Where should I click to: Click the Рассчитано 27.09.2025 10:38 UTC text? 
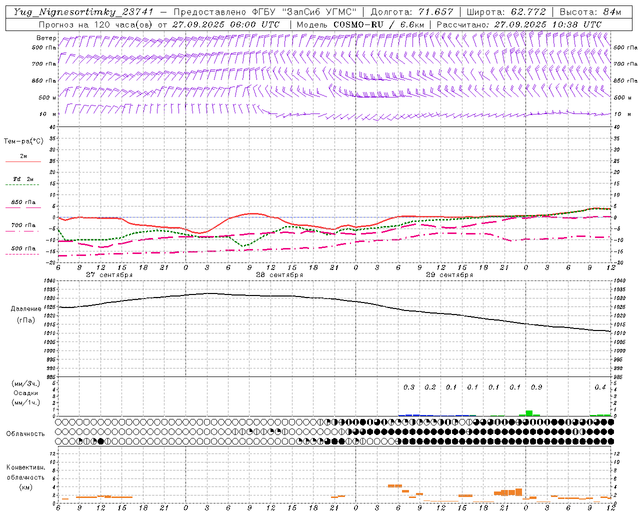(519, 24)
